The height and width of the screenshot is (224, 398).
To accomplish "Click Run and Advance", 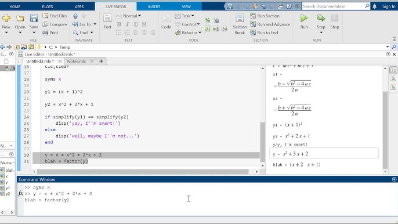I will point(270,24).
